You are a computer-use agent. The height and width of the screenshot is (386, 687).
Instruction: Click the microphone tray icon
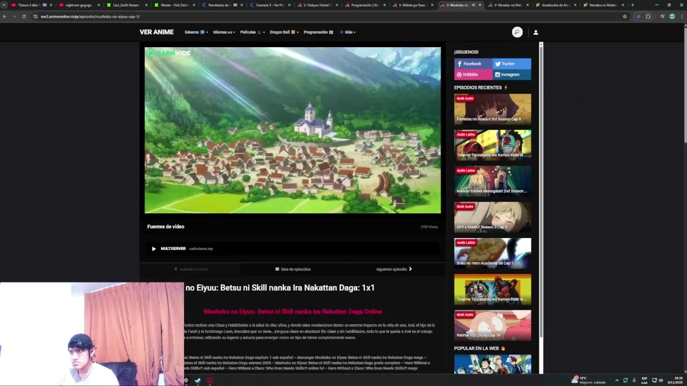[633, 380]
